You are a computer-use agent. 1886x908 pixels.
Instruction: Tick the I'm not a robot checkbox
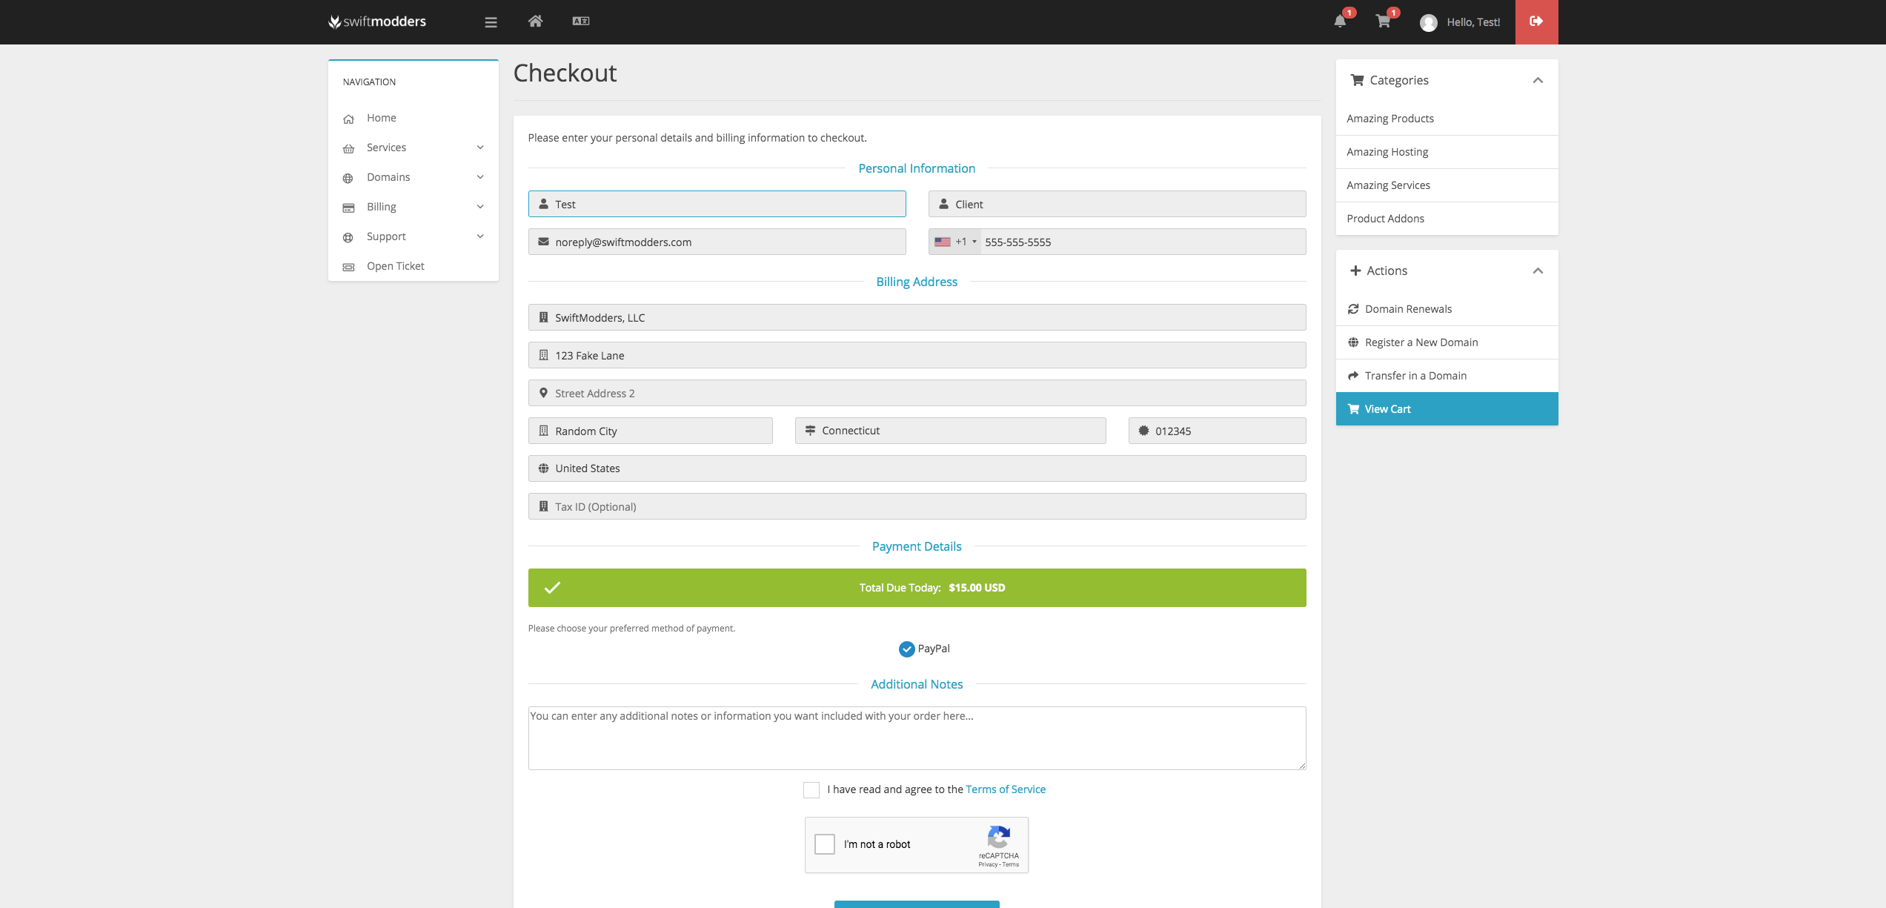coord(825,844)
